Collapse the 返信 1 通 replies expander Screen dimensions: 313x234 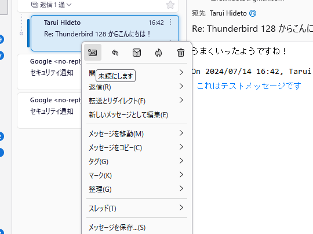52,5
